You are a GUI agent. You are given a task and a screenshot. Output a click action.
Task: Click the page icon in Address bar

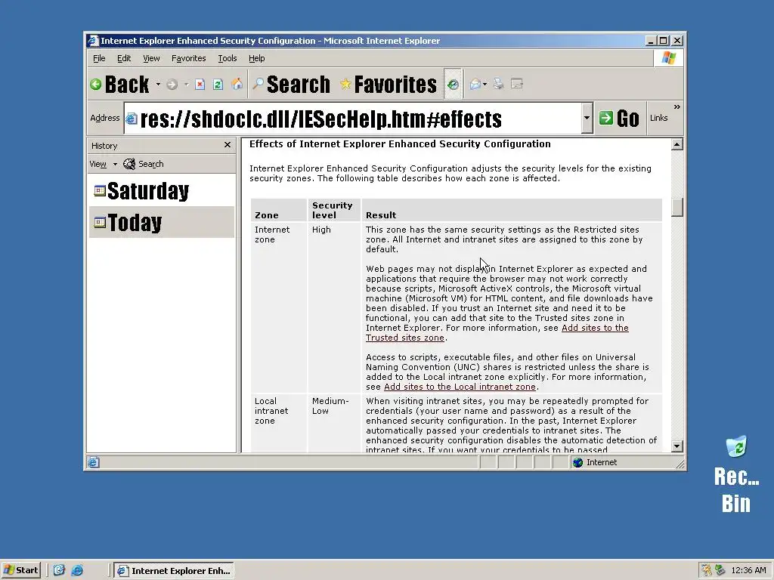click(132, 119)
